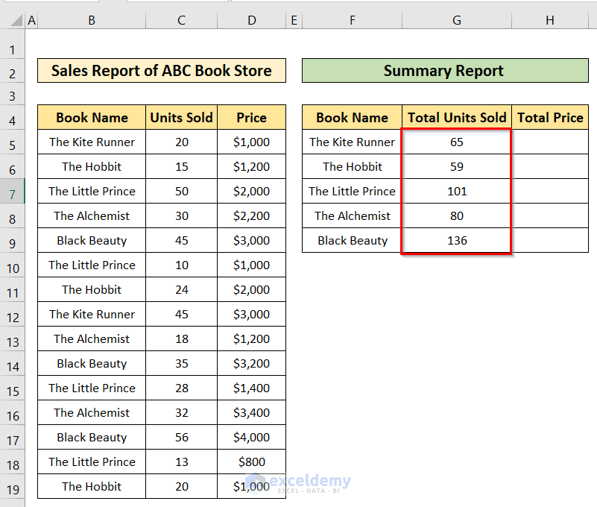The width and height of the screenshot is (597, 507).
Task: Select column D header
Action: 251,21
